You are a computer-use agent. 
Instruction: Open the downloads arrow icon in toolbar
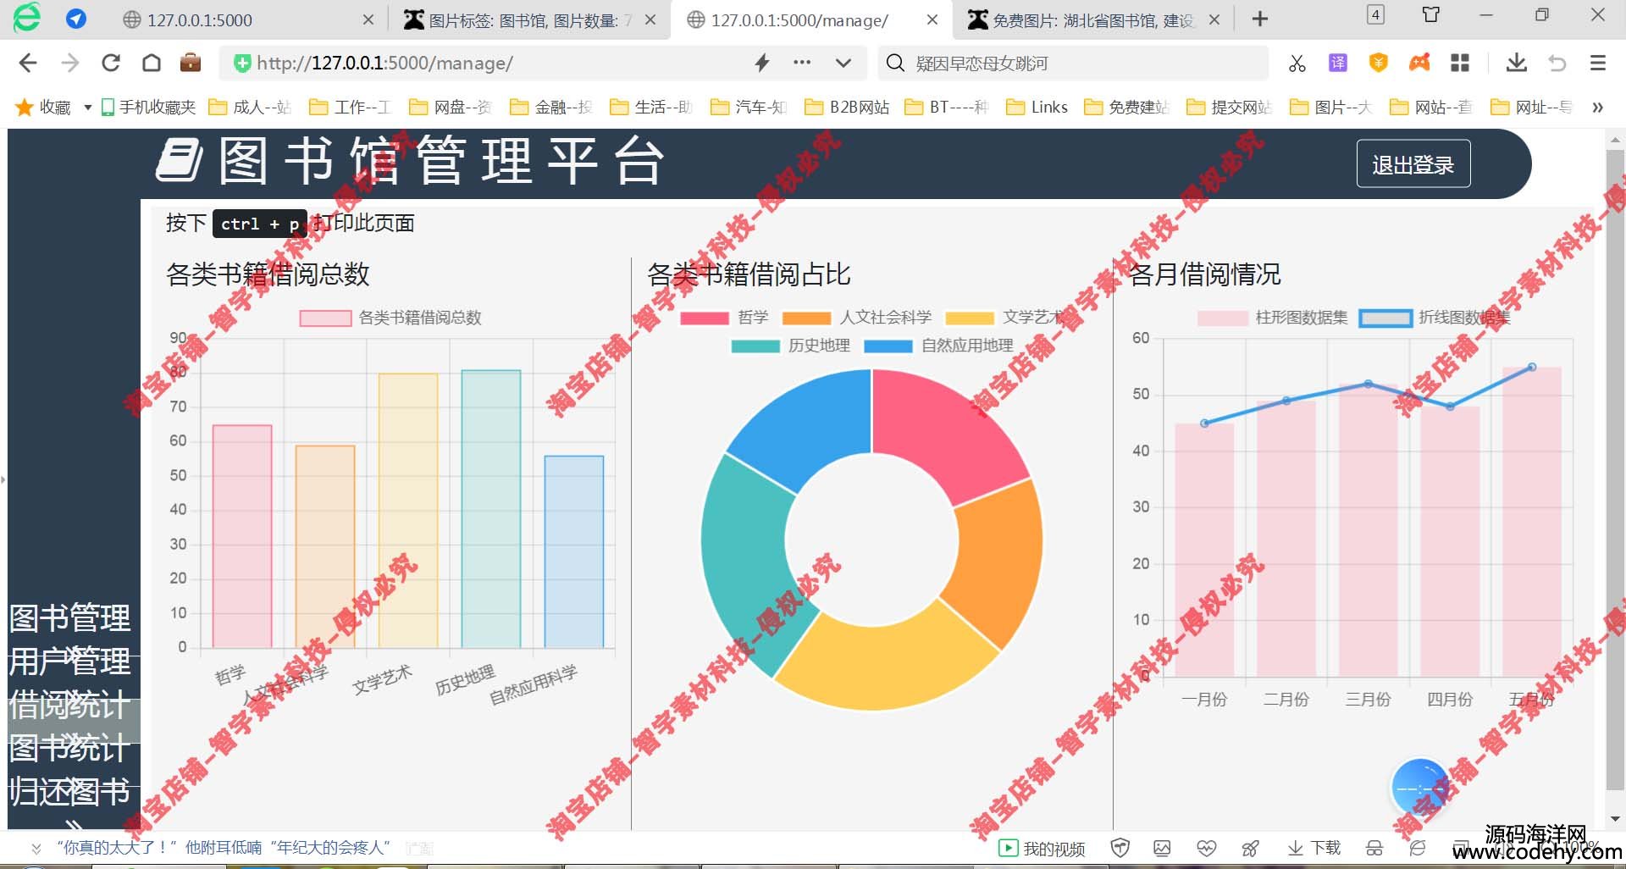coord(1516,63)
